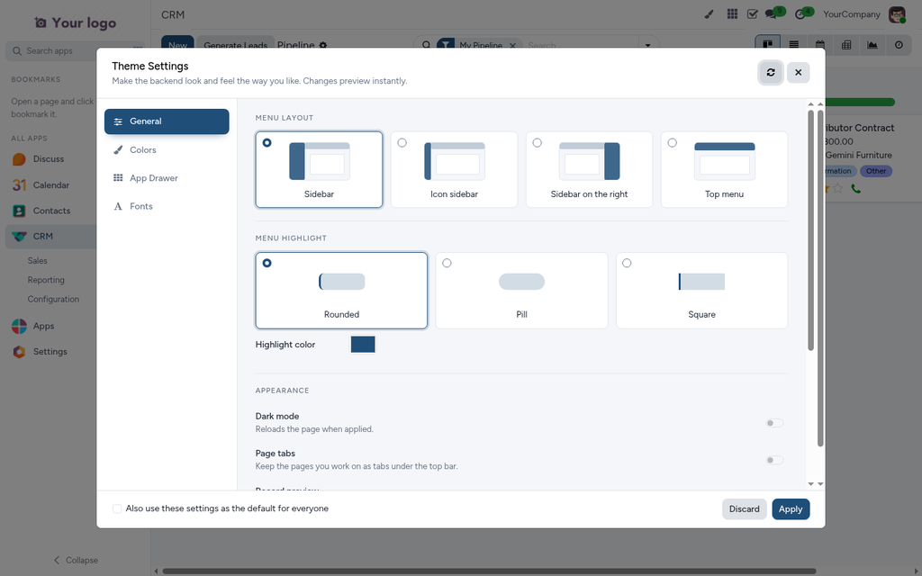Open the Settings app in sidebar
The height and width of the screenshot is (576, 922).
tap(50, 352)
